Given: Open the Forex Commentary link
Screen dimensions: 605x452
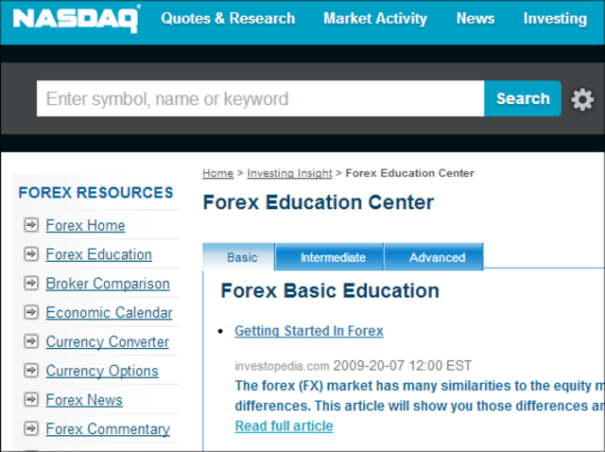Looking at the screenshot, I should coord(108,429).
